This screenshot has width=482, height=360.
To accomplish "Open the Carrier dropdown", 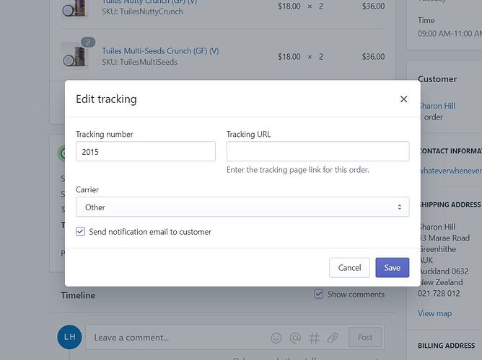I will [242, 207].
